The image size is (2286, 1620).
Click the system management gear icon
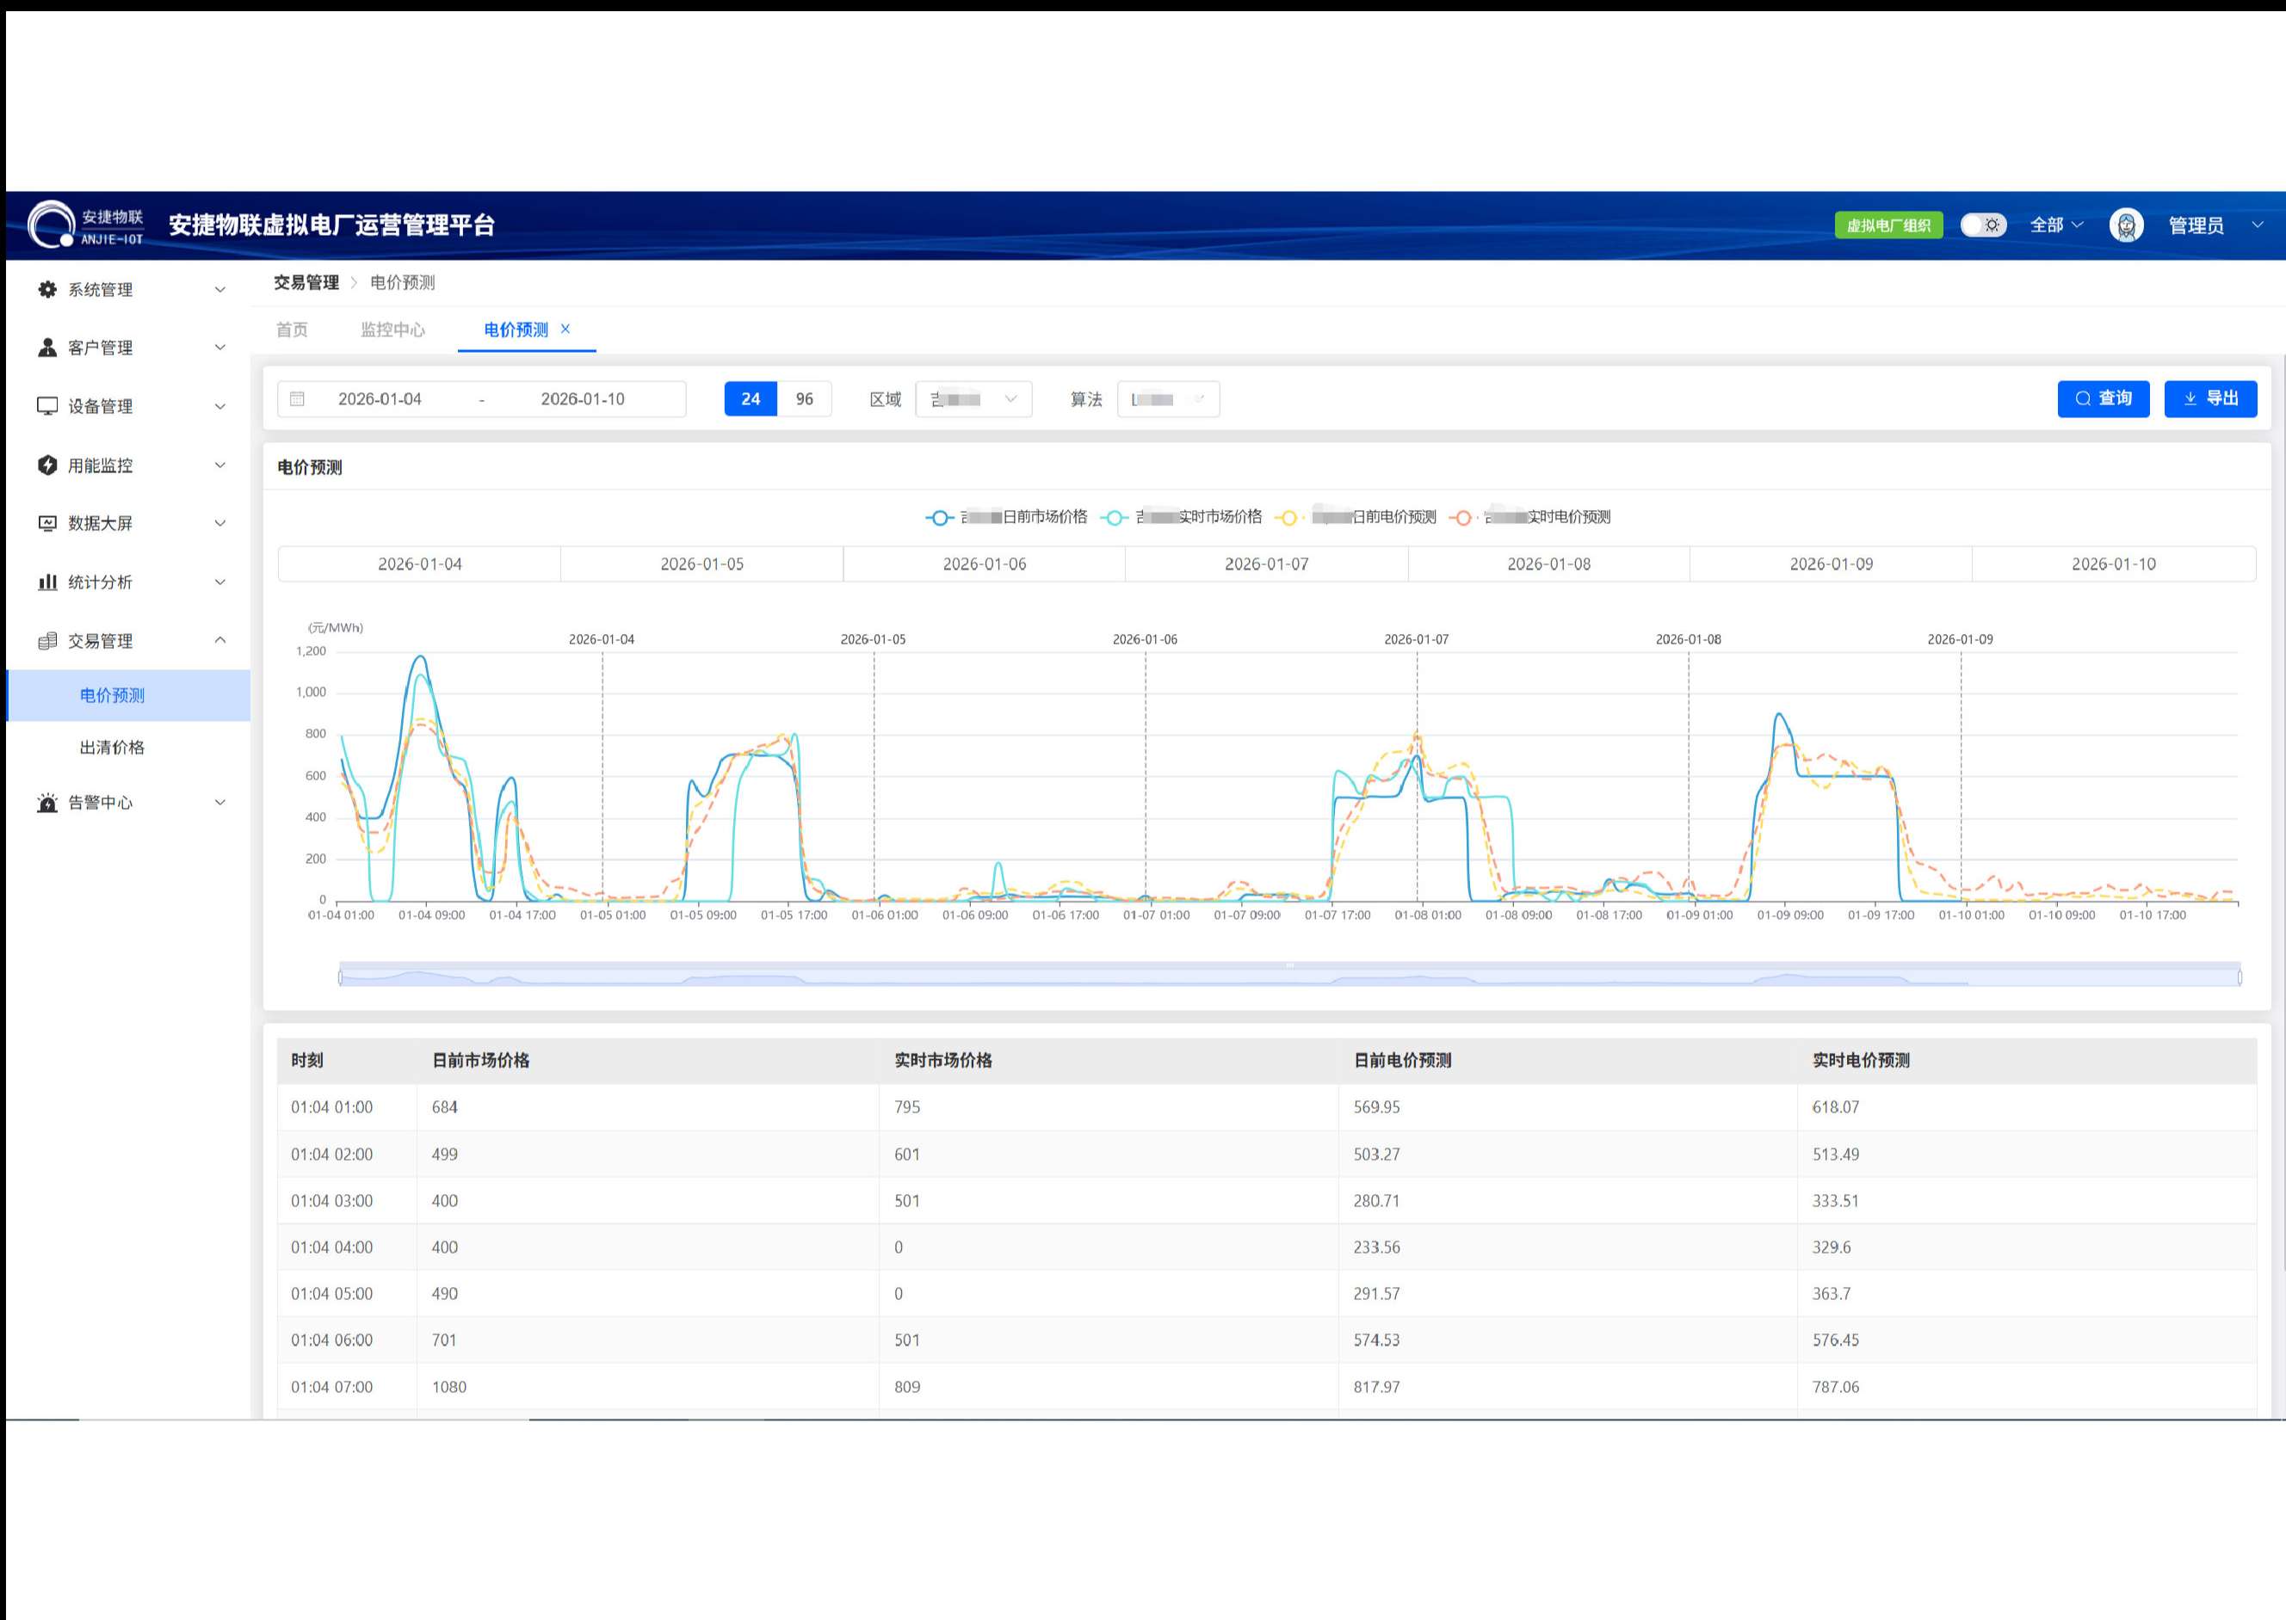46,289
